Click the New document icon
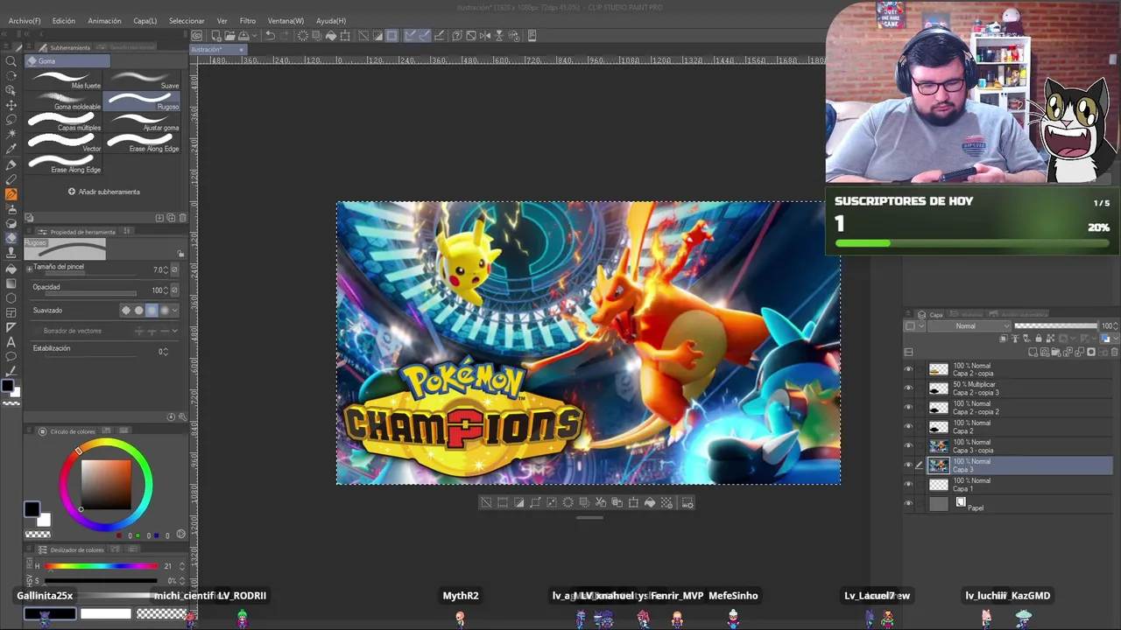The width and height of the screenshot is (1121, 630). coord(216,35)
